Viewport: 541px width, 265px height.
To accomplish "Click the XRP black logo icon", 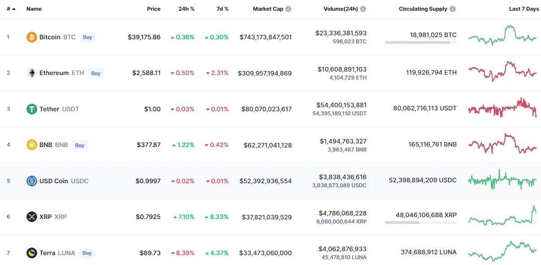I will pyautogui.click(x=31, y=217).
